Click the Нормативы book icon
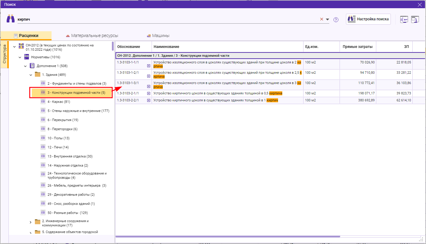Screen dimensions: 426x244 click(27, 57)
